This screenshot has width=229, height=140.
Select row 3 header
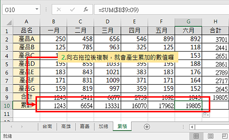7,47
